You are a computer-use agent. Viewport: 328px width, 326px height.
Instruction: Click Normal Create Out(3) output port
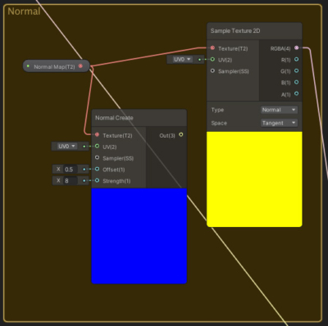pos(180,134)
